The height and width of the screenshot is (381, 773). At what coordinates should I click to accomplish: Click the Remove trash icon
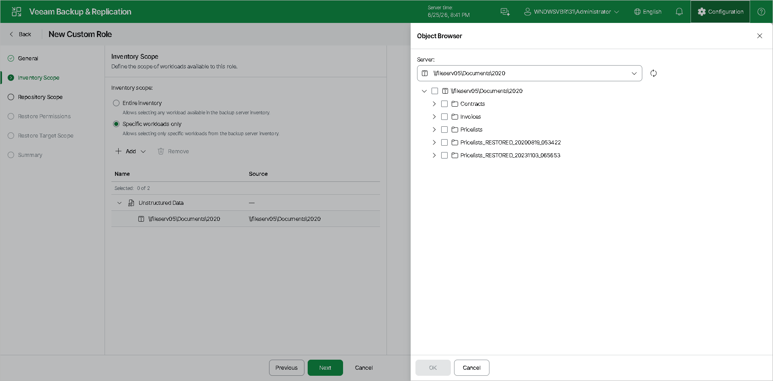[161, 151]
